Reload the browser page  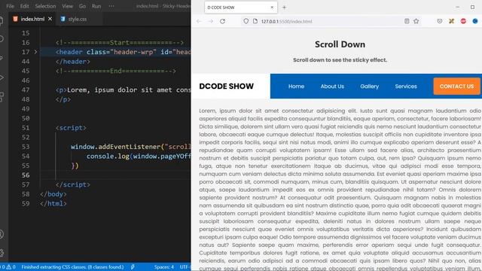click(x=223, y=21)
